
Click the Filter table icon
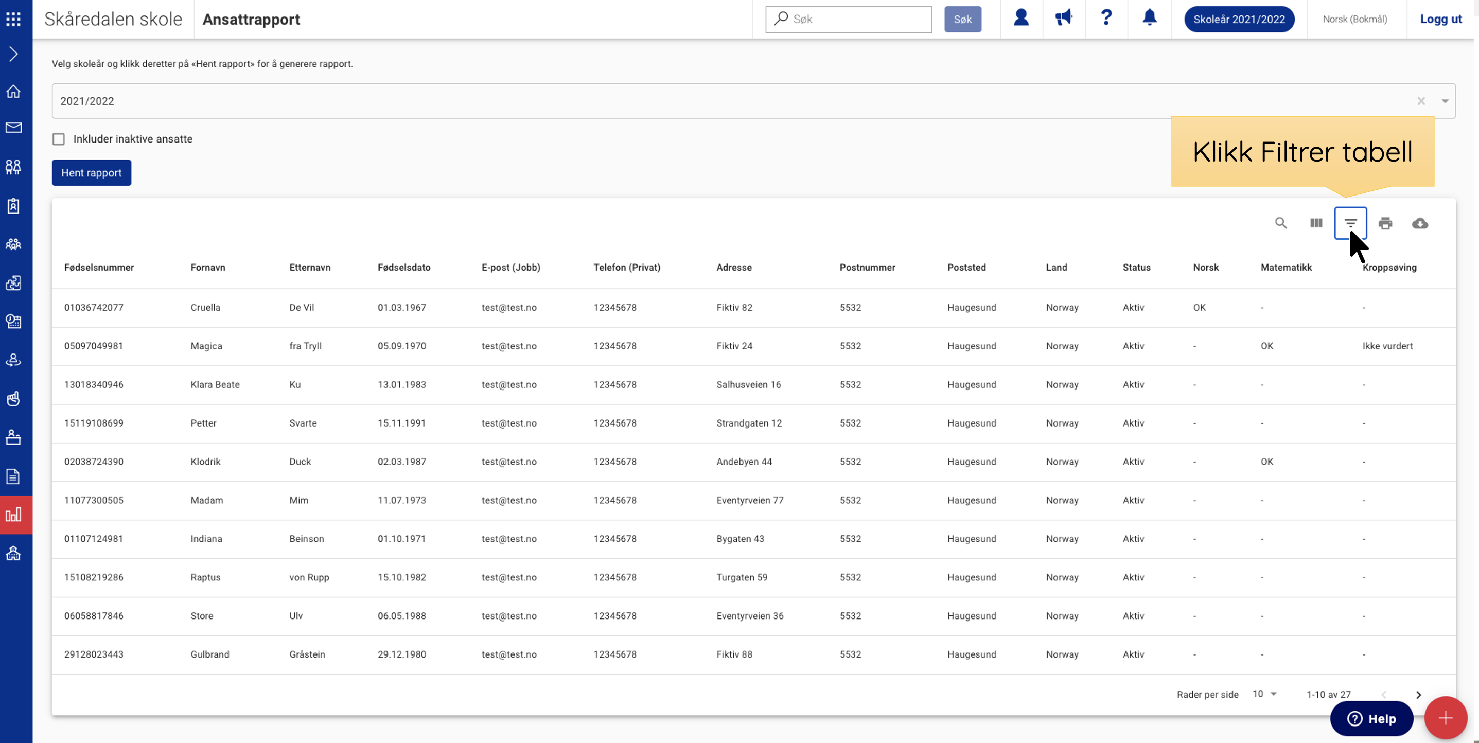pyautogui.click(x=1350, y=223)
